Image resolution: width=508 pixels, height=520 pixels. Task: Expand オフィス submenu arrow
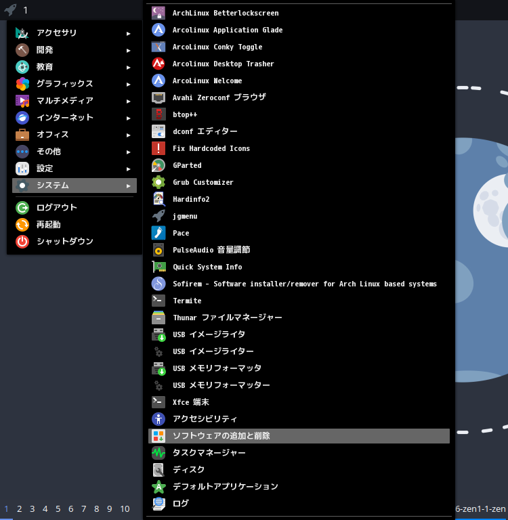coord(129,135)
